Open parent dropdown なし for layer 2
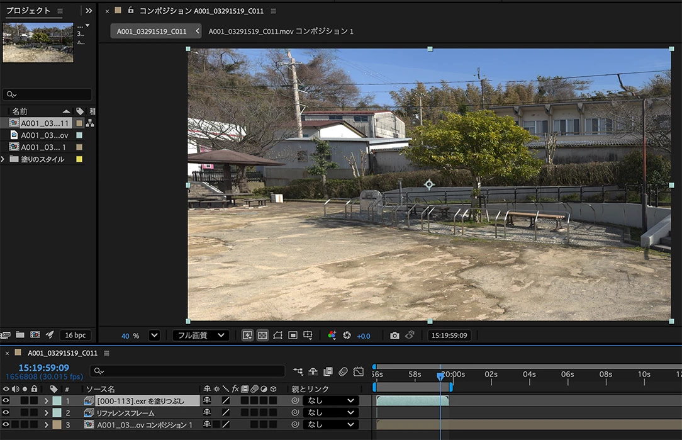Screen dimensions: 682x440 coord(330,412)
